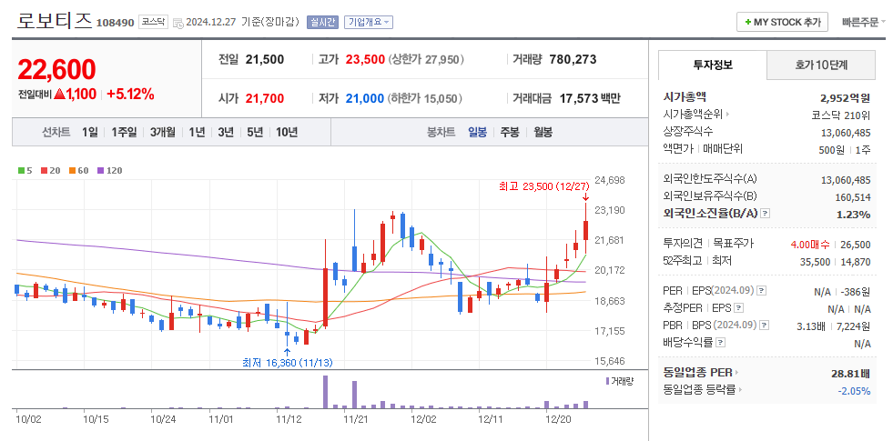
Task: Switch to the 호가10단계 tab
Action: (x=821, y=65)
